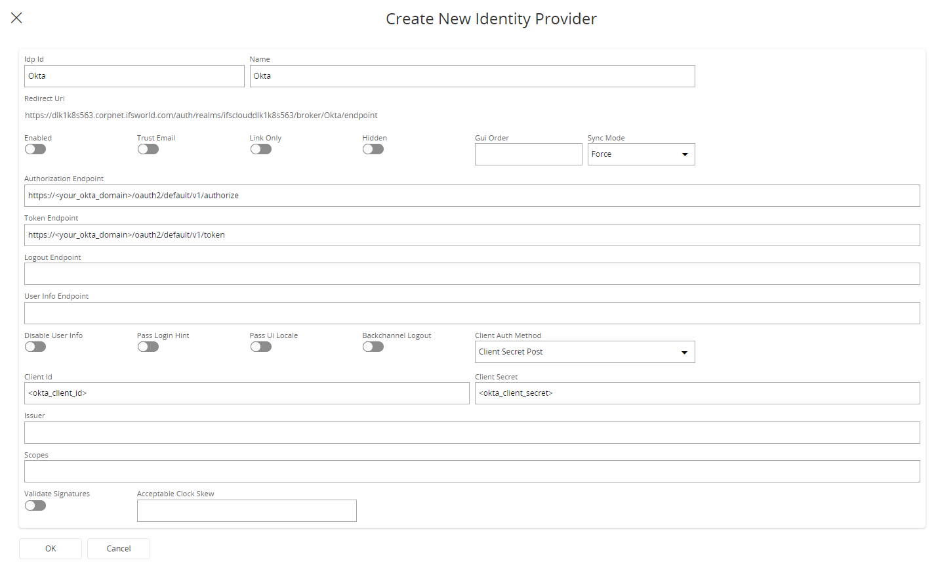Click the Gui Order input field
Viewport: 938px width, 579px height.
528,154
